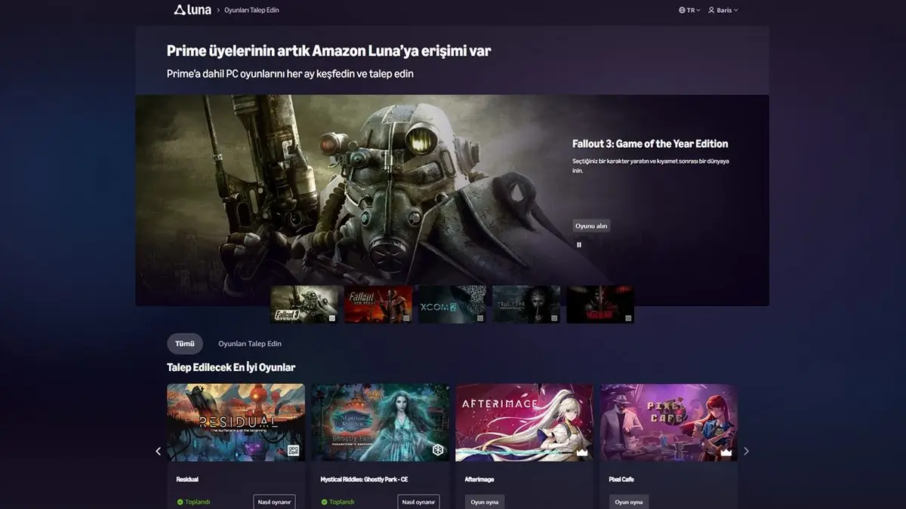The height and width of the screenshot is (509, 906).
Task: Click Nasıl oynanır for Residual
Action: [x=274, y=501]
